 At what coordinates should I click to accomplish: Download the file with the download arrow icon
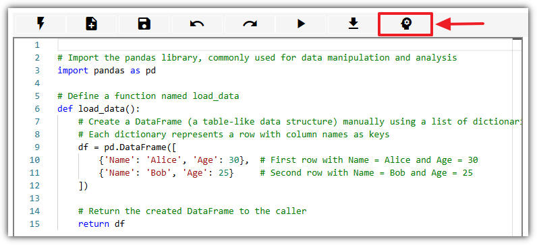pyautogui.click(x=353, y=24)
